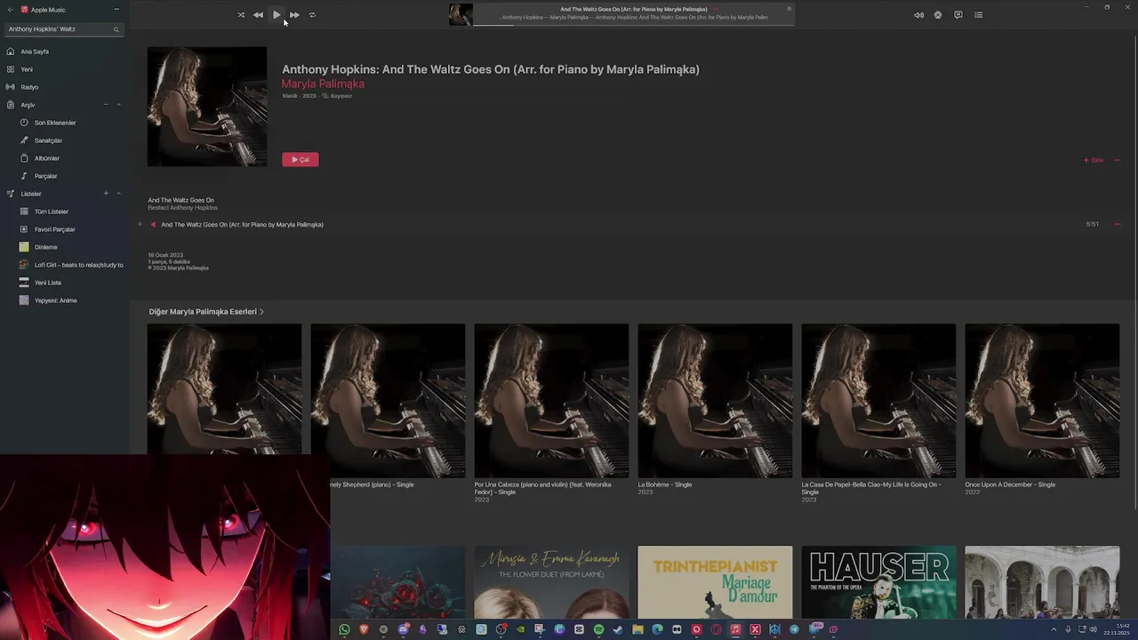1138x640 pixels.
Task: Play the current song from the top bar
Action: click(x=276, y=15)
